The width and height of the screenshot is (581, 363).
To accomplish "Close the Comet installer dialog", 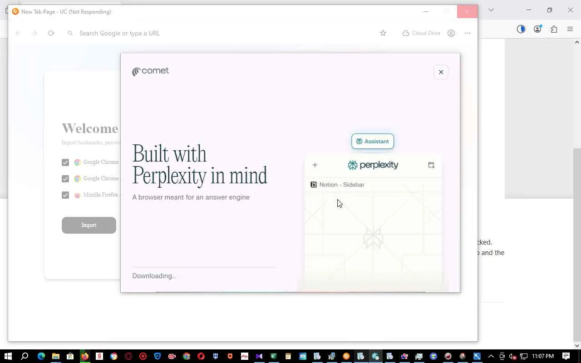I will 441,72.
